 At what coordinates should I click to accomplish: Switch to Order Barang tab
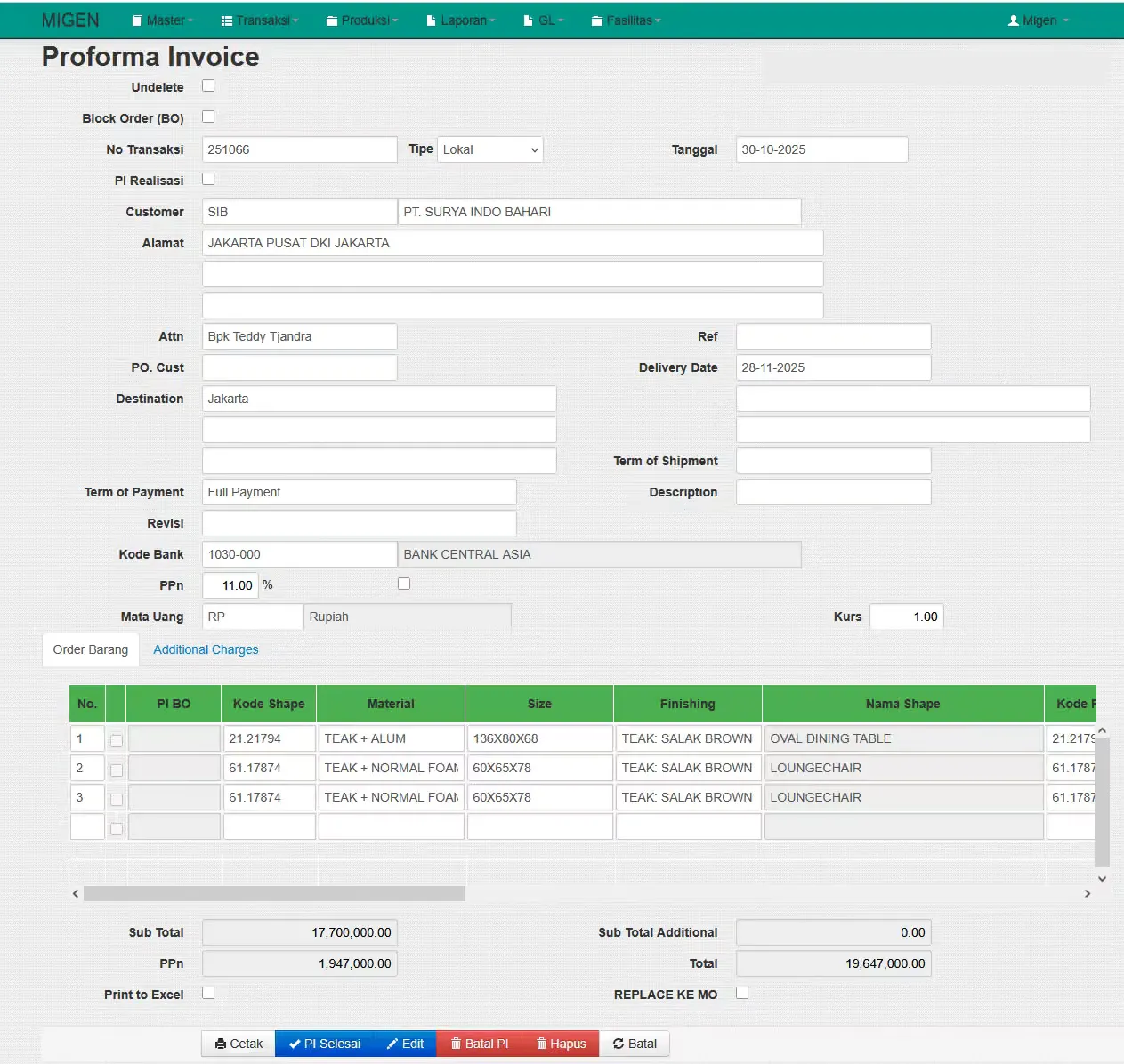[91, 649]
